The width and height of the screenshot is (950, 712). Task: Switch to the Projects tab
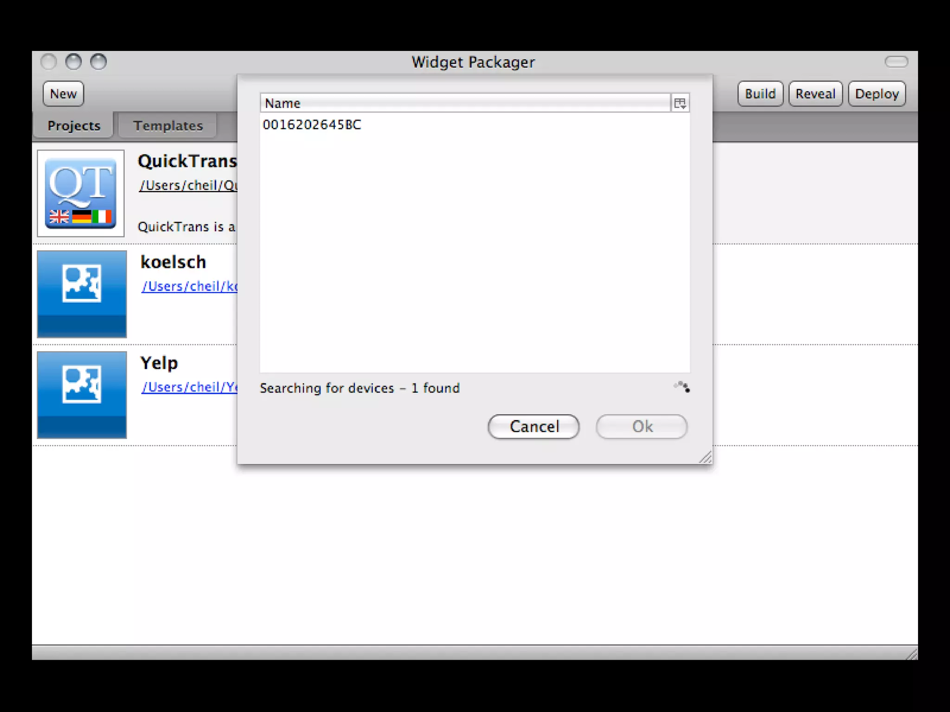74,126
